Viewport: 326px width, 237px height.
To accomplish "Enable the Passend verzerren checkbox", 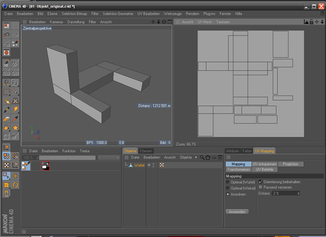I will pos(260,187).
